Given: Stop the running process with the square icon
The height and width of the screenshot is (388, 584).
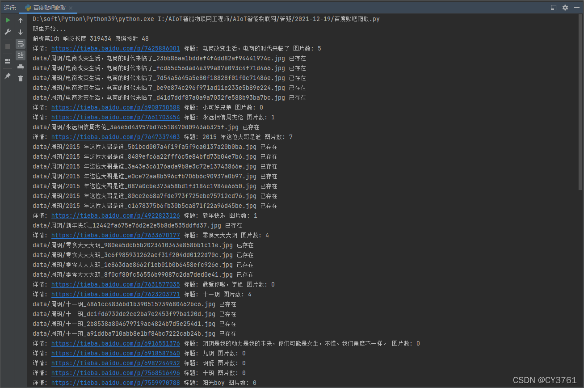Looking at the screenshot, I should tap(8, 46).
